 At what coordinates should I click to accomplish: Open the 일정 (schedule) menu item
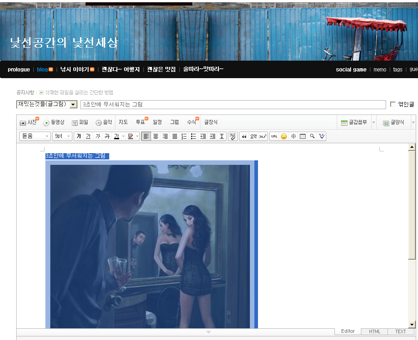click(157, 122)
